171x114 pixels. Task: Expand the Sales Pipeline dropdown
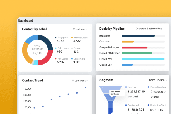point(158,80)
